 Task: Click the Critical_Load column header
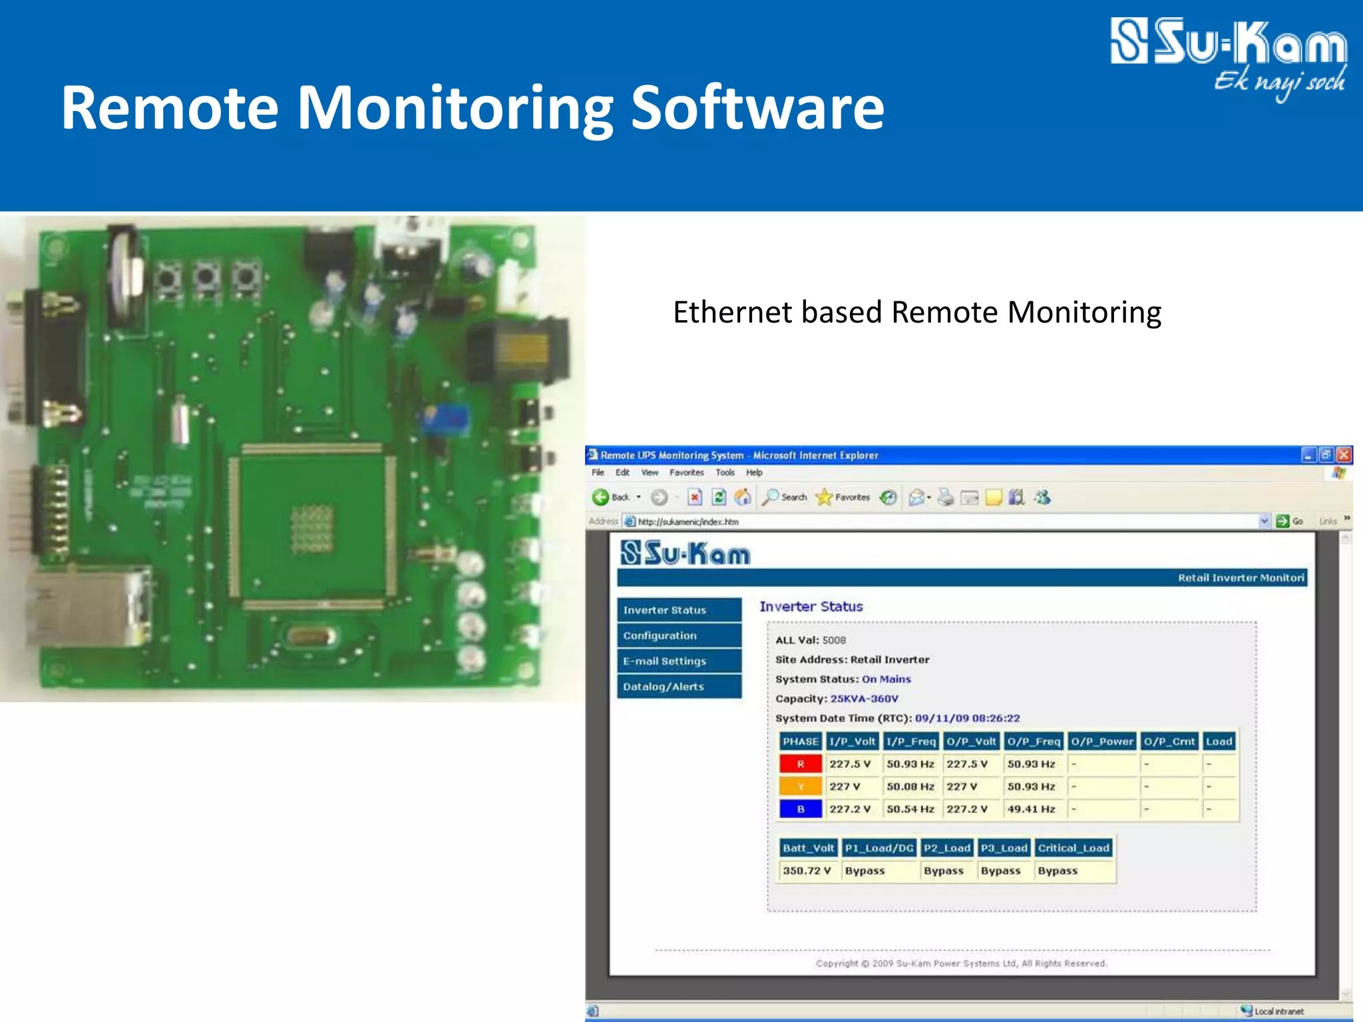1073,848
